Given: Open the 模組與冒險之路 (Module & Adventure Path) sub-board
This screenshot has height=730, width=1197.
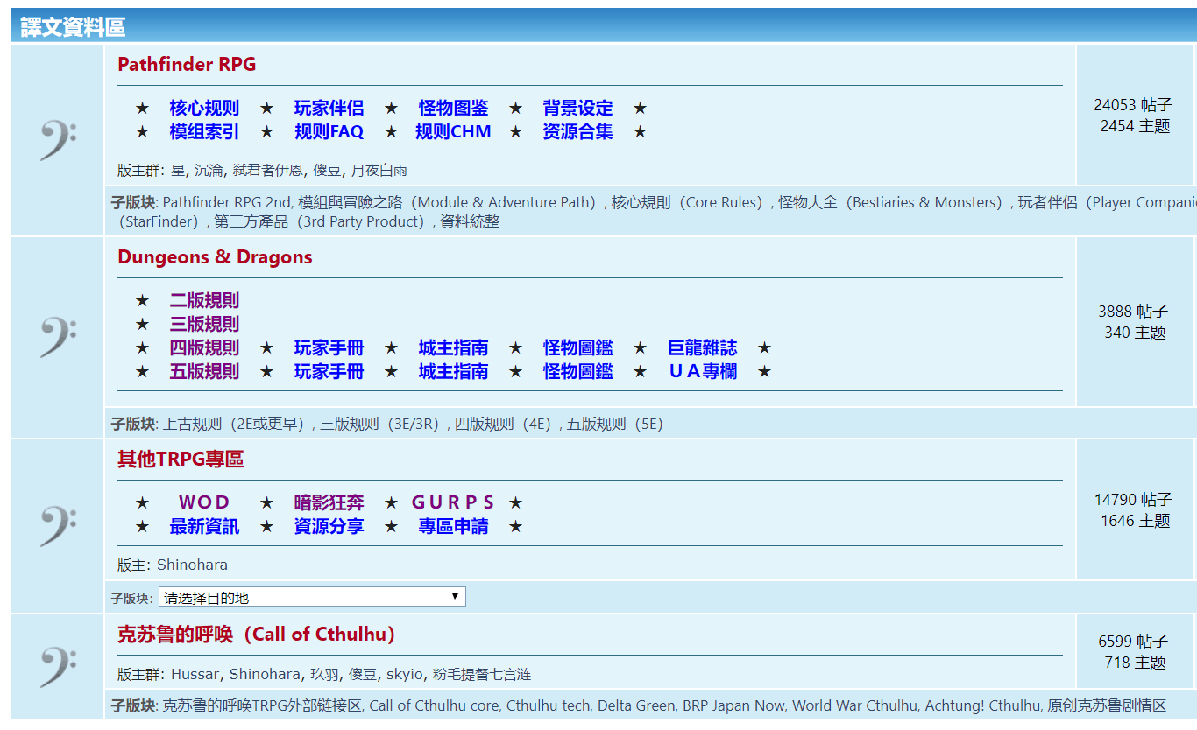Looking at the screenshot, I should [450, 203].
